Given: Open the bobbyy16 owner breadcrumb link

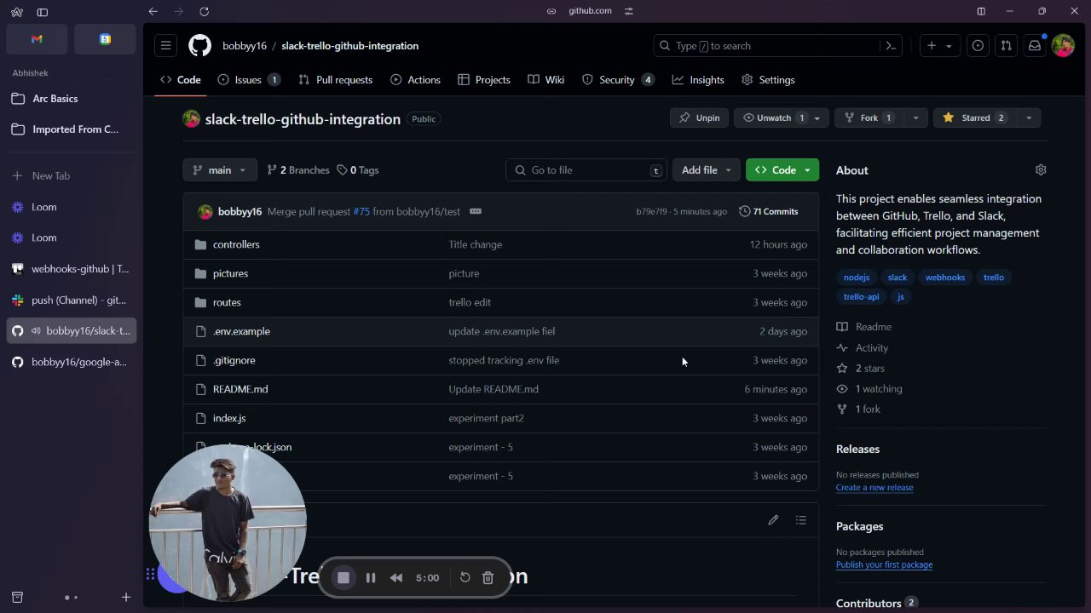Looking at the screenshot, I should click(245, 46).
